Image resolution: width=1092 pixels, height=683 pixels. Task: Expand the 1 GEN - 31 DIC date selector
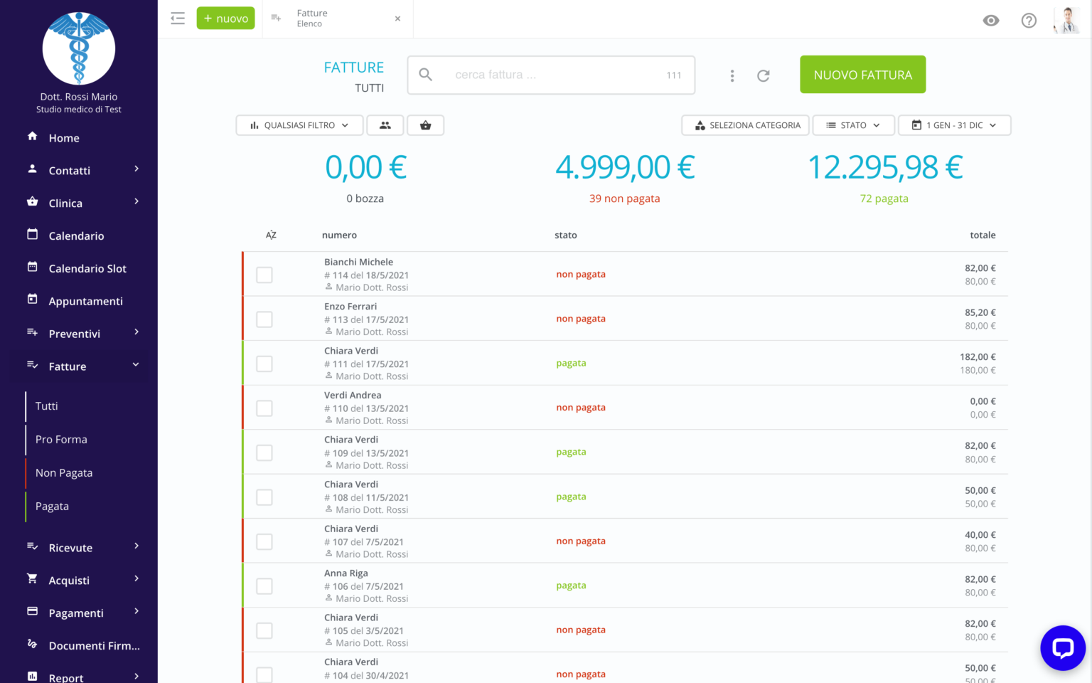955,125
